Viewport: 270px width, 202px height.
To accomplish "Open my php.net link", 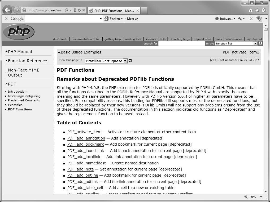I will click(x=254, y=39).
